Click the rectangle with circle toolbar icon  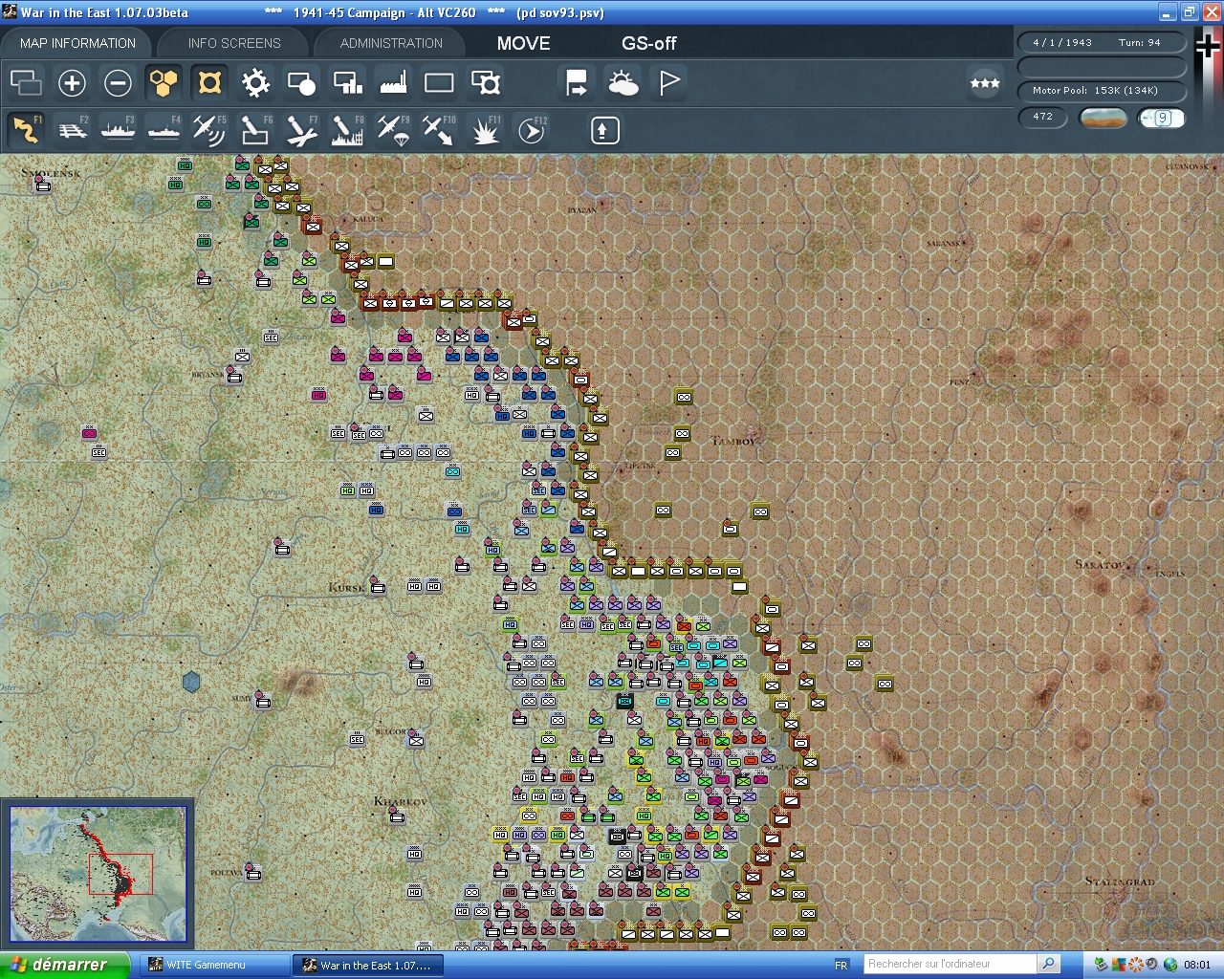click(301, 83)
